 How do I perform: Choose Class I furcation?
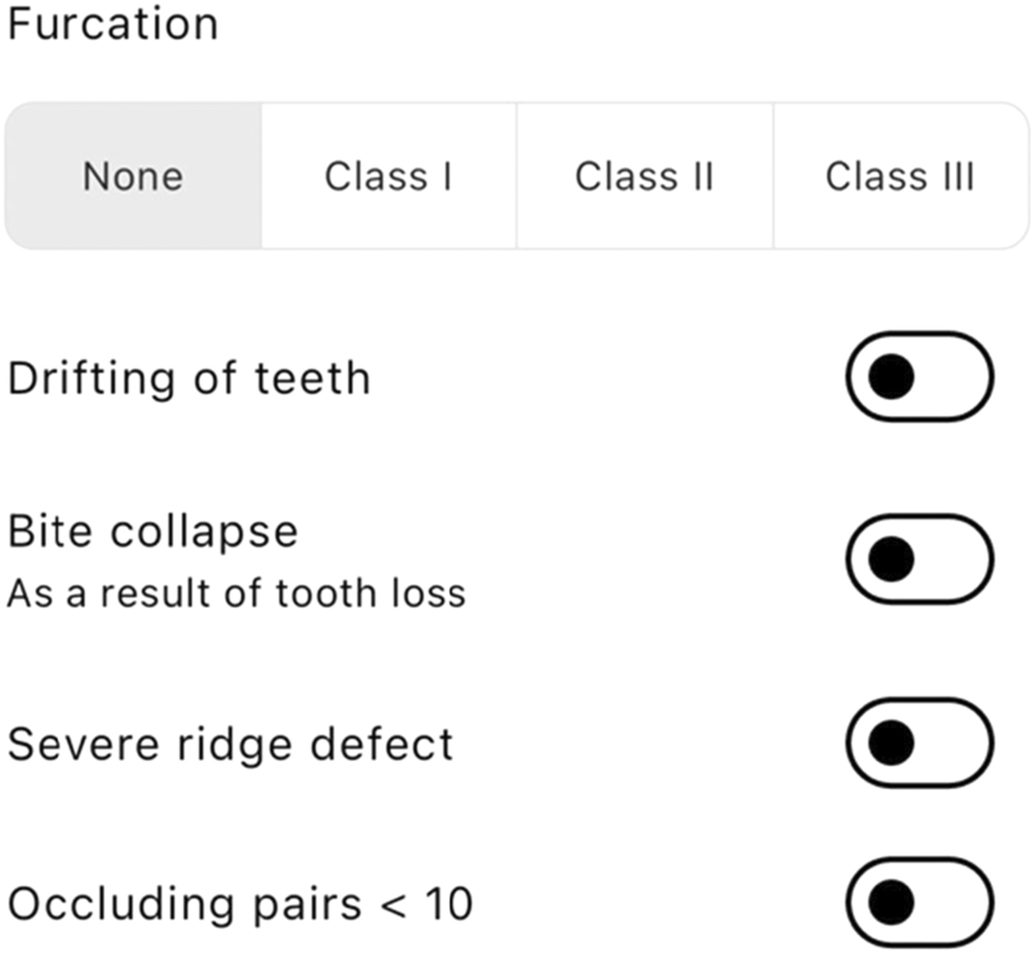coord(389,176)
